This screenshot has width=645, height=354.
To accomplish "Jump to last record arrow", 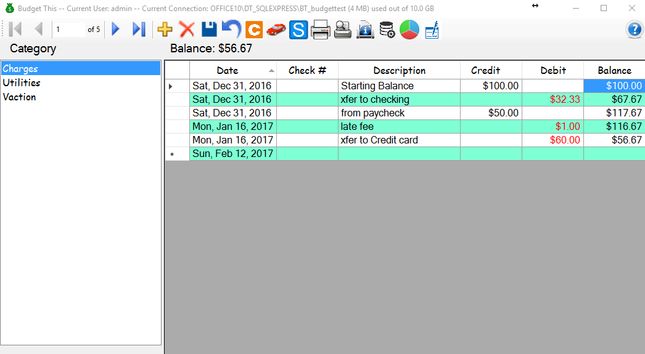I will pyautogui.click(x=139, y=29).
